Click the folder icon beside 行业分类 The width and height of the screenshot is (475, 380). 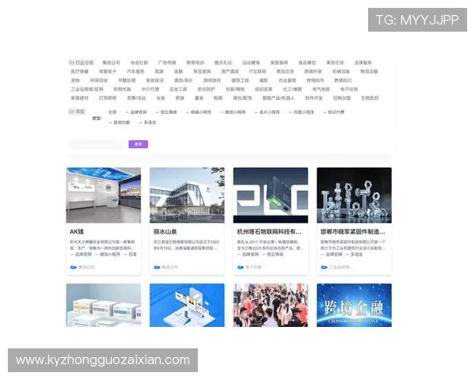click(72, 63)
